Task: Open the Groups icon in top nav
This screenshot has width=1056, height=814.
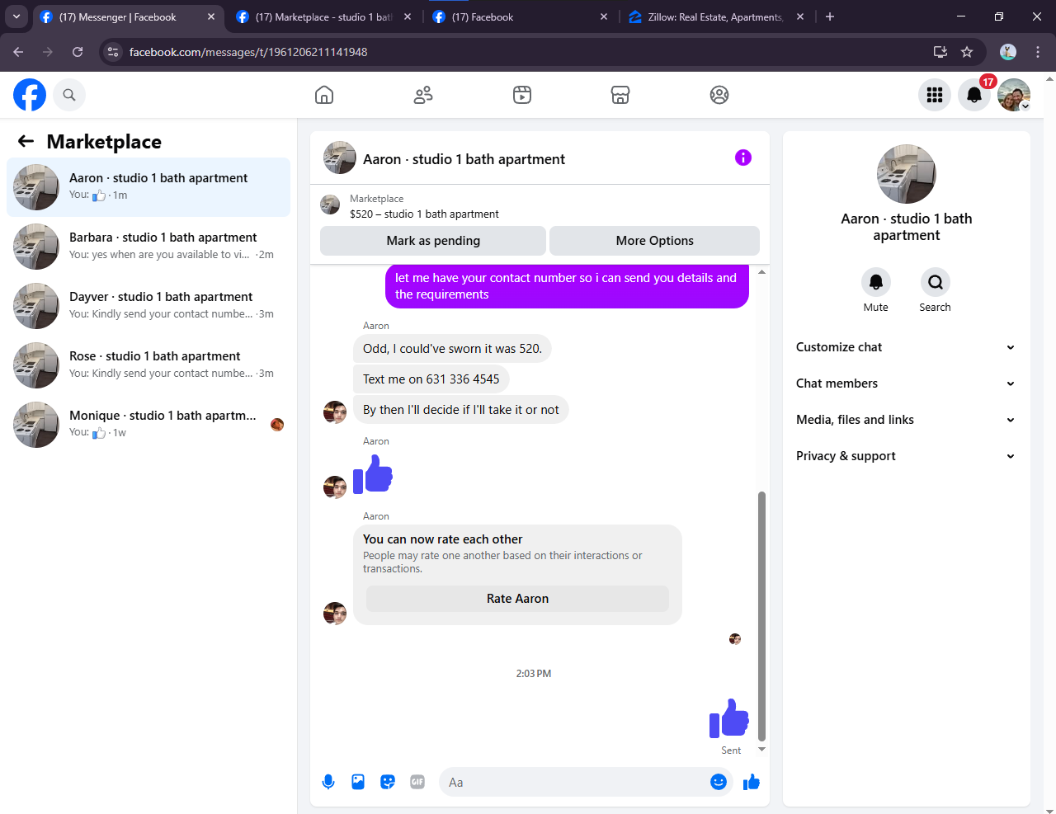Action: (719, 95)
